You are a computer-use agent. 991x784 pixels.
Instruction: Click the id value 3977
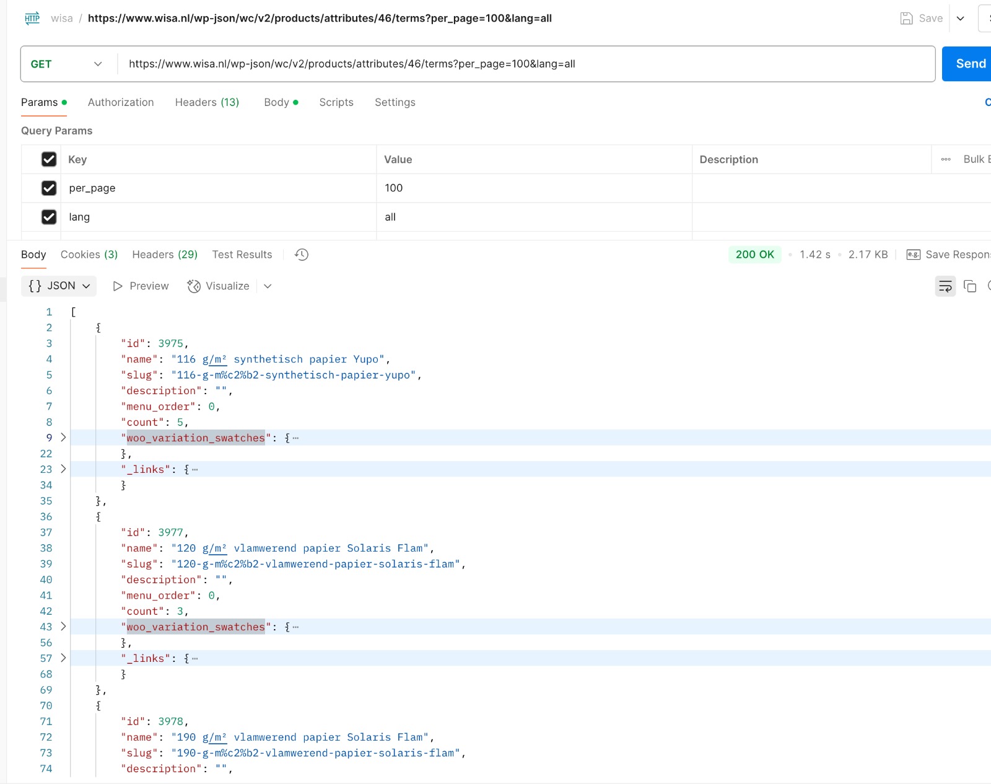pyautogui.click(x=170, y=532)
